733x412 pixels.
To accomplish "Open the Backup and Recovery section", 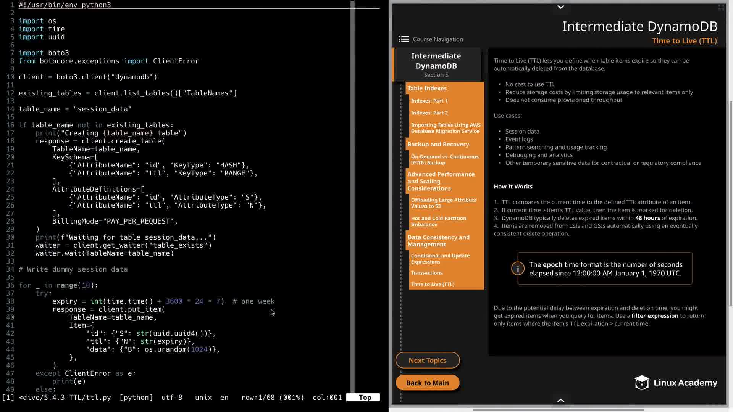I will click(x=438, y=144).
